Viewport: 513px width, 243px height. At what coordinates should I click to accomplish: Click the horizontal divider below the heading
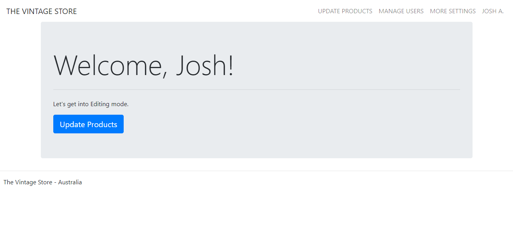[x=257, y=89]
